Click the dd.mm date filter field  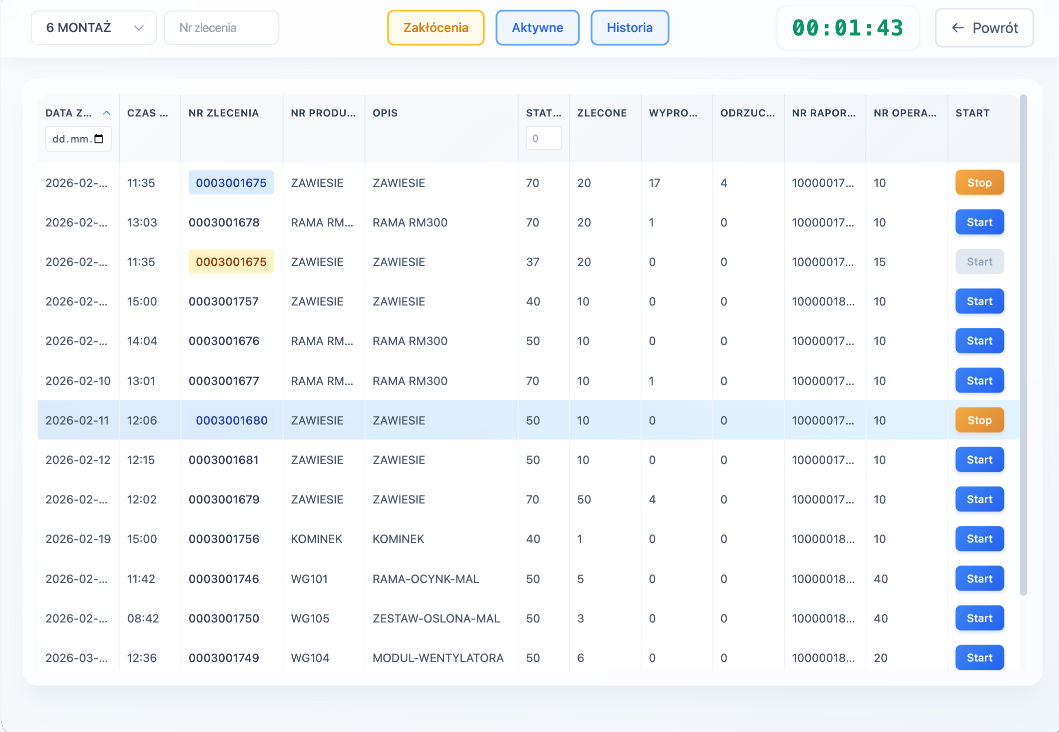pos(72,139)
